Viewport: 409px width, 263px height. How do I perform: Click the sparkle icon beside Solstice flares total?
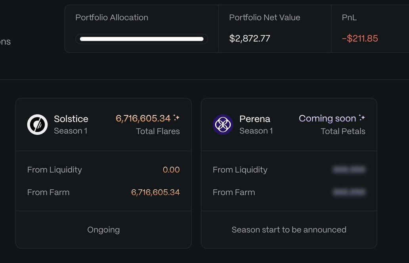[176, 118]
